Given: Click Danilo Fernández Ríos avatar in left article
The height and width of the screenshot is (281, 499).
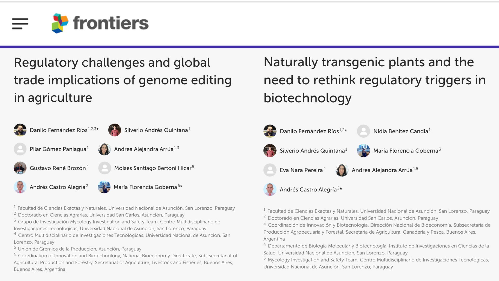Looking at the screenshot, I should click(20, 130).
